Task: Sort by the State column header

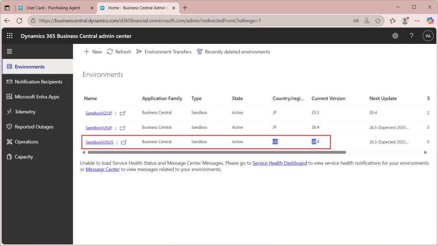Action: click(237, 98)
